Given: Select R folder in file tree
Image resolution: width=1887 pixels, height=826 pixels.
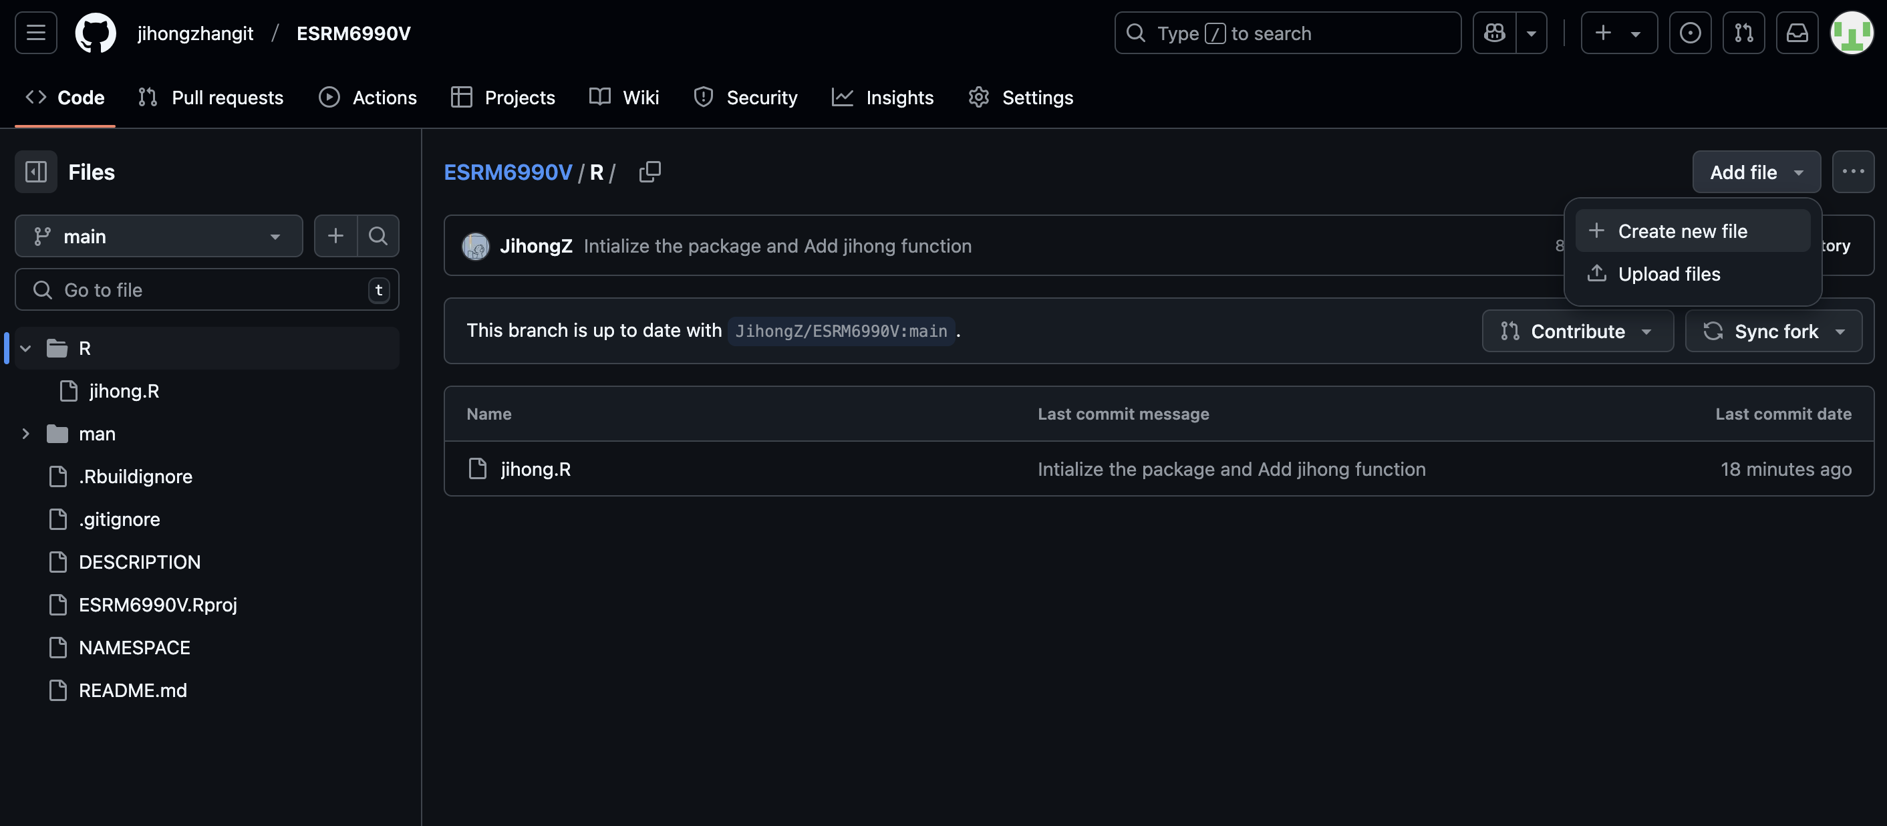Looking at the screenshot, I should (x=206, y=348).
